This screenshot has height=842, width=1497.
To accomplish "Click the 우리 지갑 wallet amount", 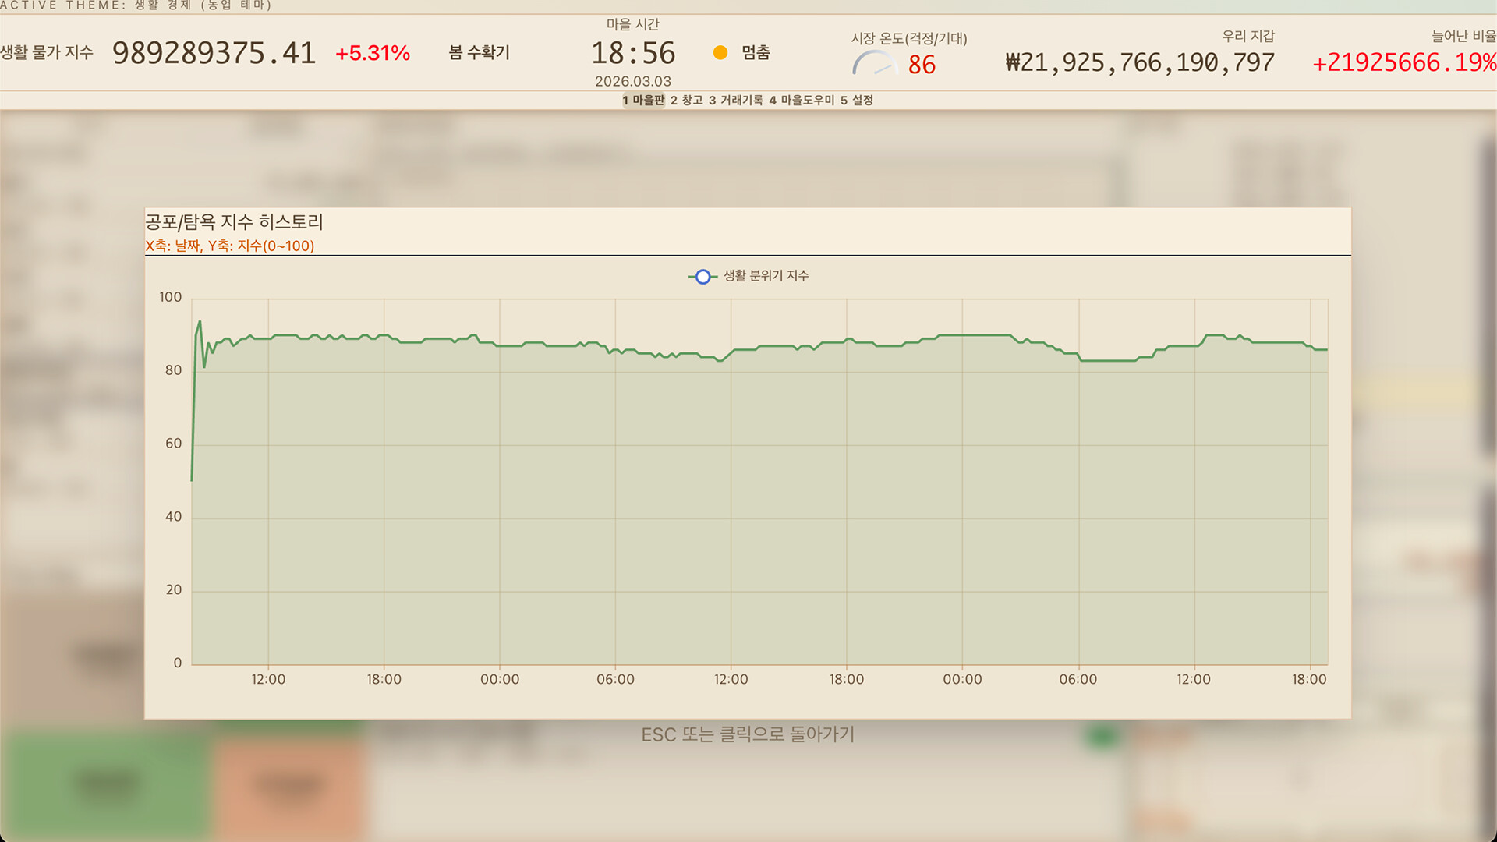I will point(1140,62).
